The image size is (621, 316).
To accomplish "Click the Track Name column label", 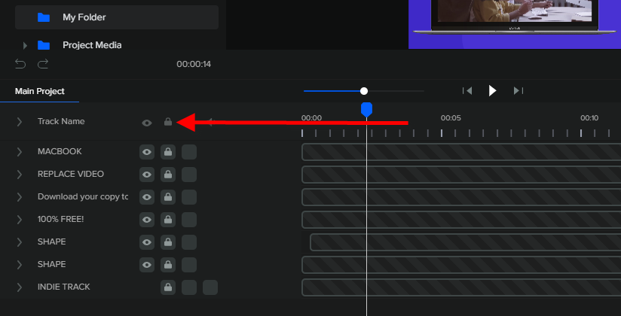I will click(x=61, y=121).
